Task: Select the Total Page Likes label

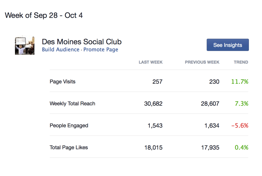Action: (x=69, y=148)
